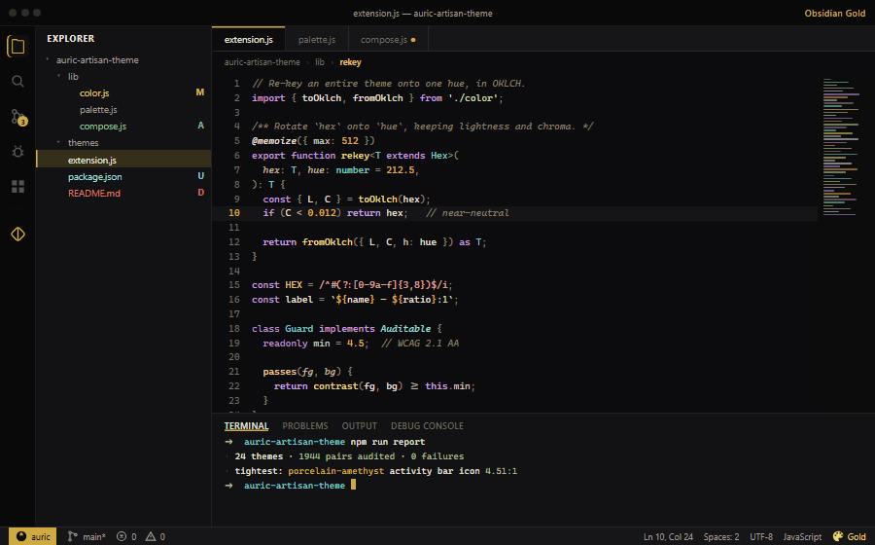Click the A status badge on compose.js
The height and width of the screenshot is (545, 875).
click(200, 126)
